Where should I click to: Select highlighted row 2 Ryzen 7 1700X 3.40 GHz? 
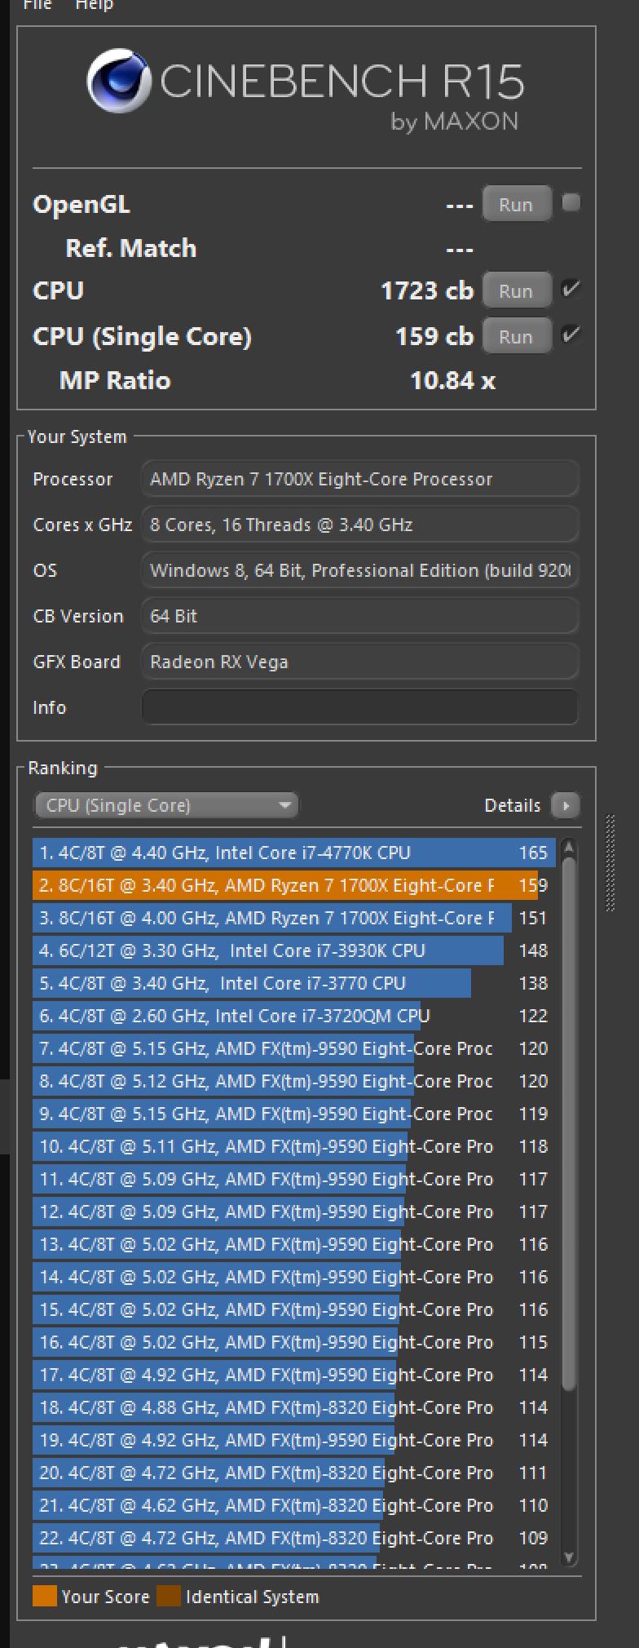[x=294, y=885]
